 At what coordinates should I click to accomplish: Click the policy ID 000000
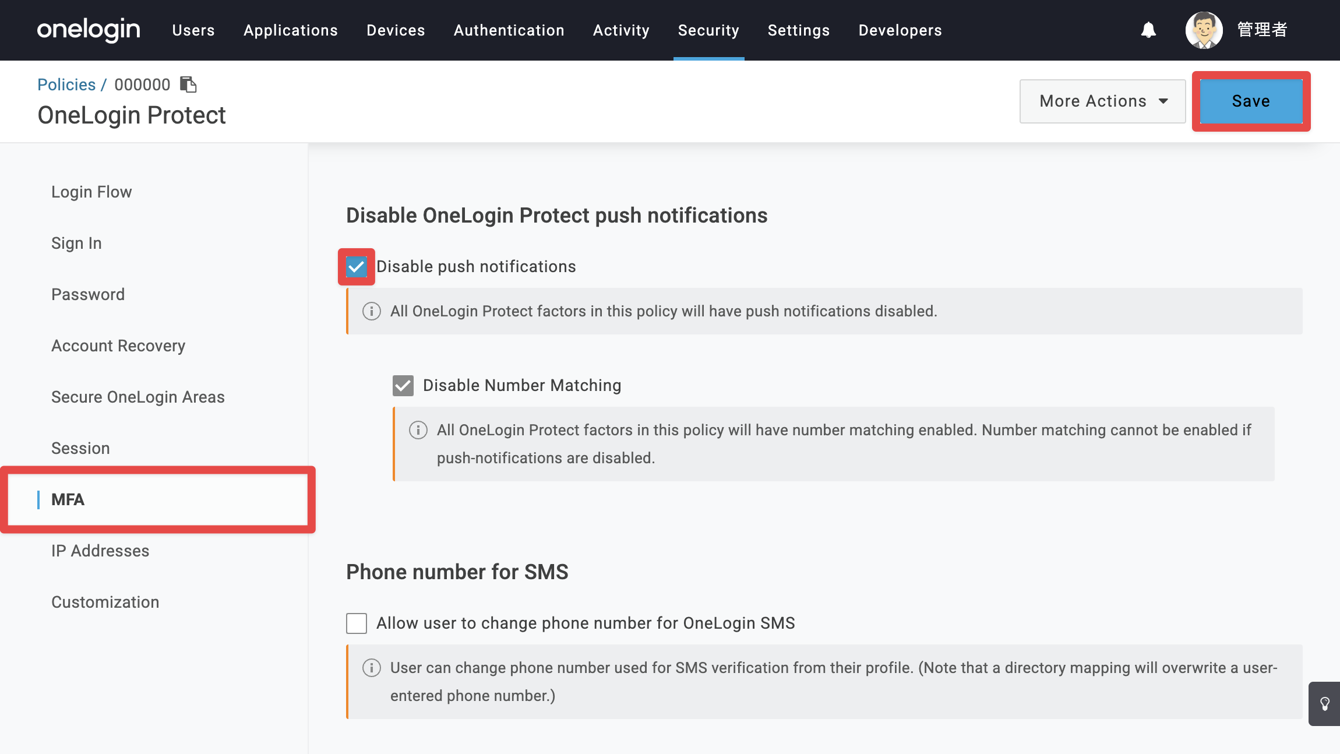[142, 84]
